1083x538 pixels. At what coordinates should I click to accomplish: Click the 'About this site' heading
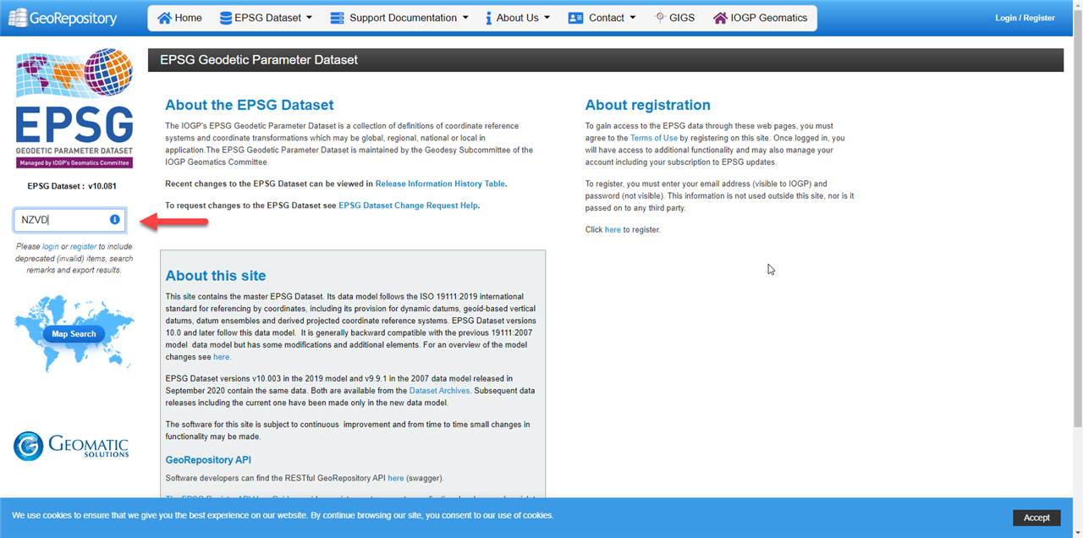point(216,276)
